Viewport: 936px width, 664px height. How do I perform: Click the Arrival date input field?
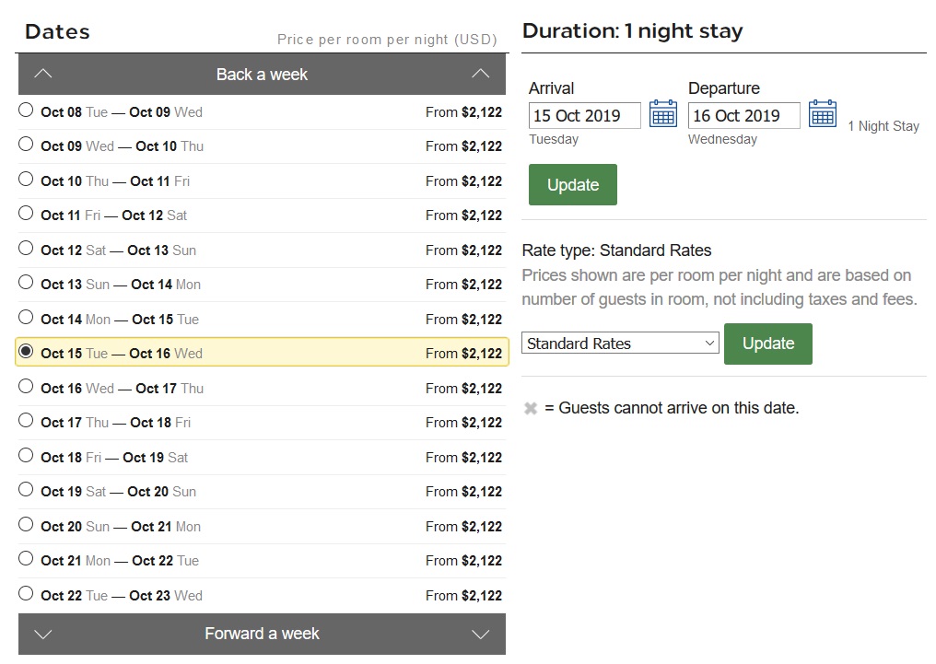584,116
